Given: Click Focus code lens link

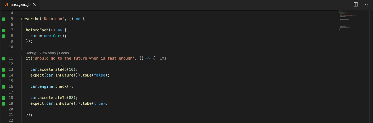Looking at the screenshot, I should pos(64,53).
